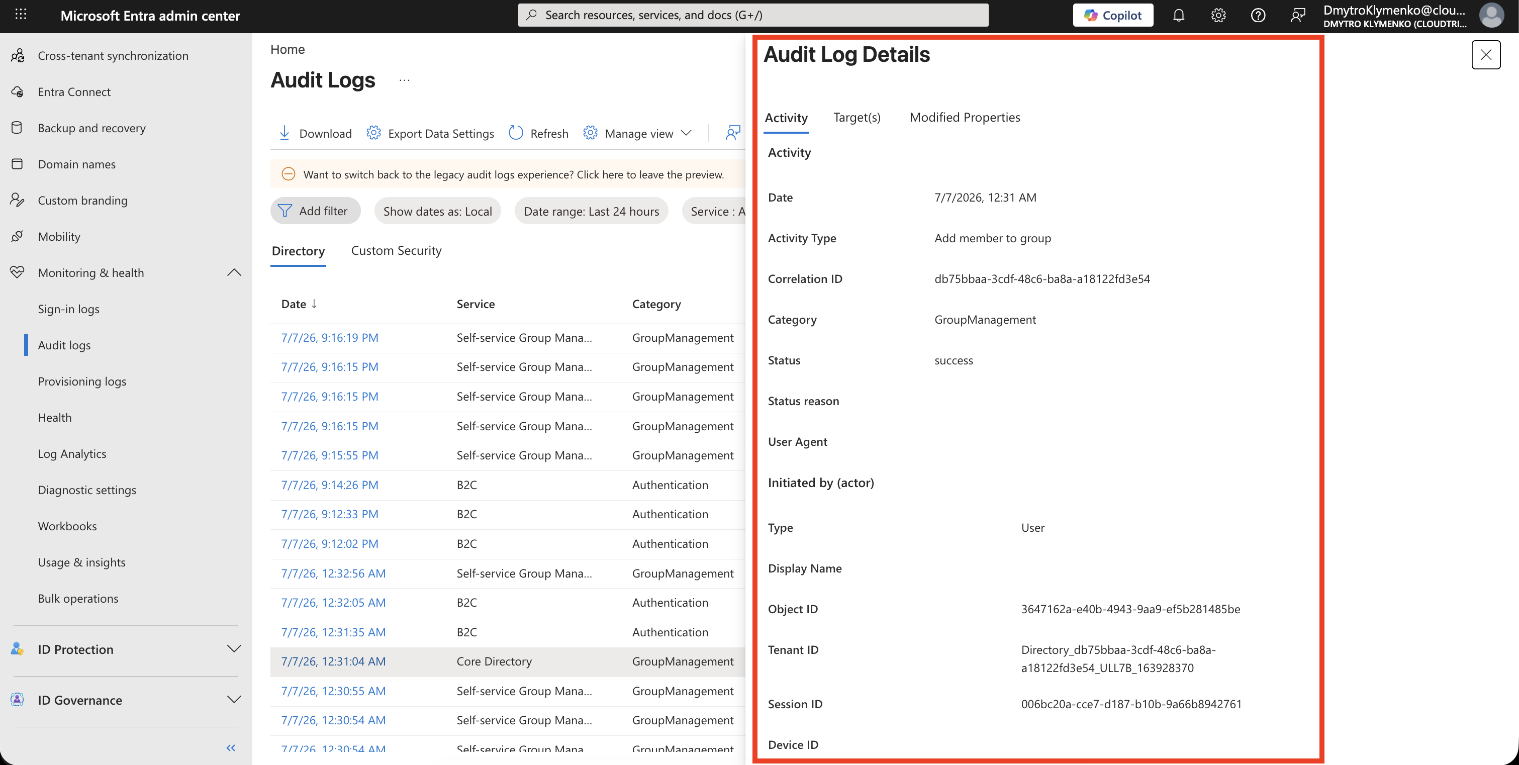Click the Service column header
1519x765 pixels.
[476, 305]
